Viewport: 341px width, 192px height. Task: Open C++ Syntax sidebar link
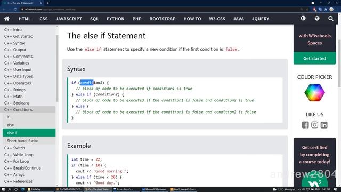(x=14, y=43)
